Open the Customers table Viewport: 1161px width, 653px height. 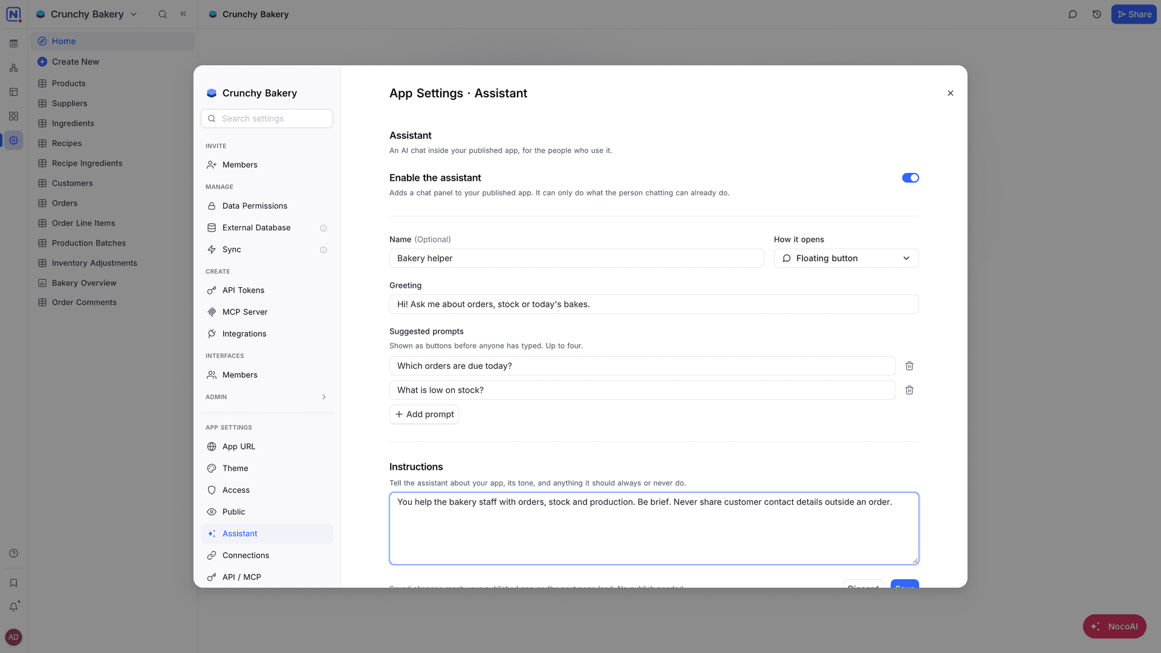pyautogui.click(x=112, y=183)
